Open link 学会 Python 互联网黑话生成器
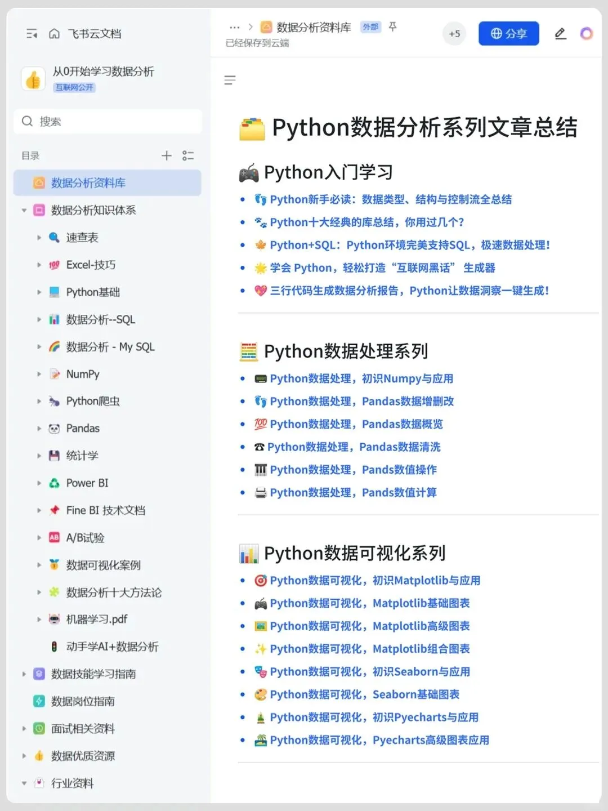Screen dimensions: 608x811 [383, 268]
